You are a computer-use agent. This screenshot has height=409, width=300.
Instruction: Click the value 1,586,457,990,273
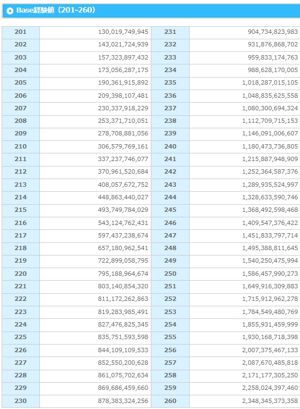click(x=270, y=274)
